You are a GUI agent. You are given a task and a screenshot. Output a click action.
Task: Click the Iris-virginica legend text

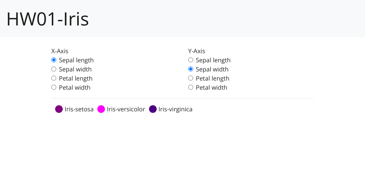click(175, 109)
